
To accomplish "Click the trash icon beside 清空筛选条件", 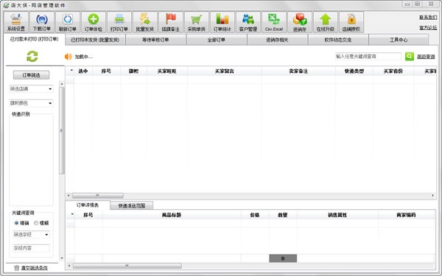I will click(x=17, y=268).
